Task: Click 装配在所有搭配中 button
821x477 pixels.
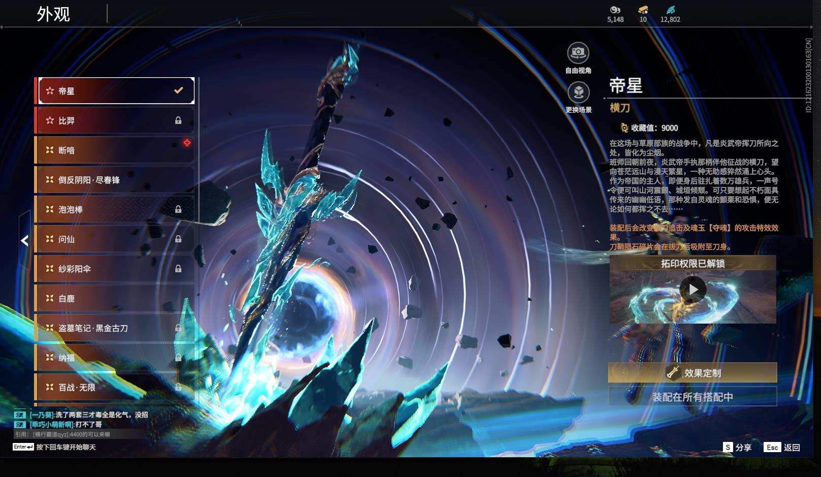Action: [x=692, y=397]
